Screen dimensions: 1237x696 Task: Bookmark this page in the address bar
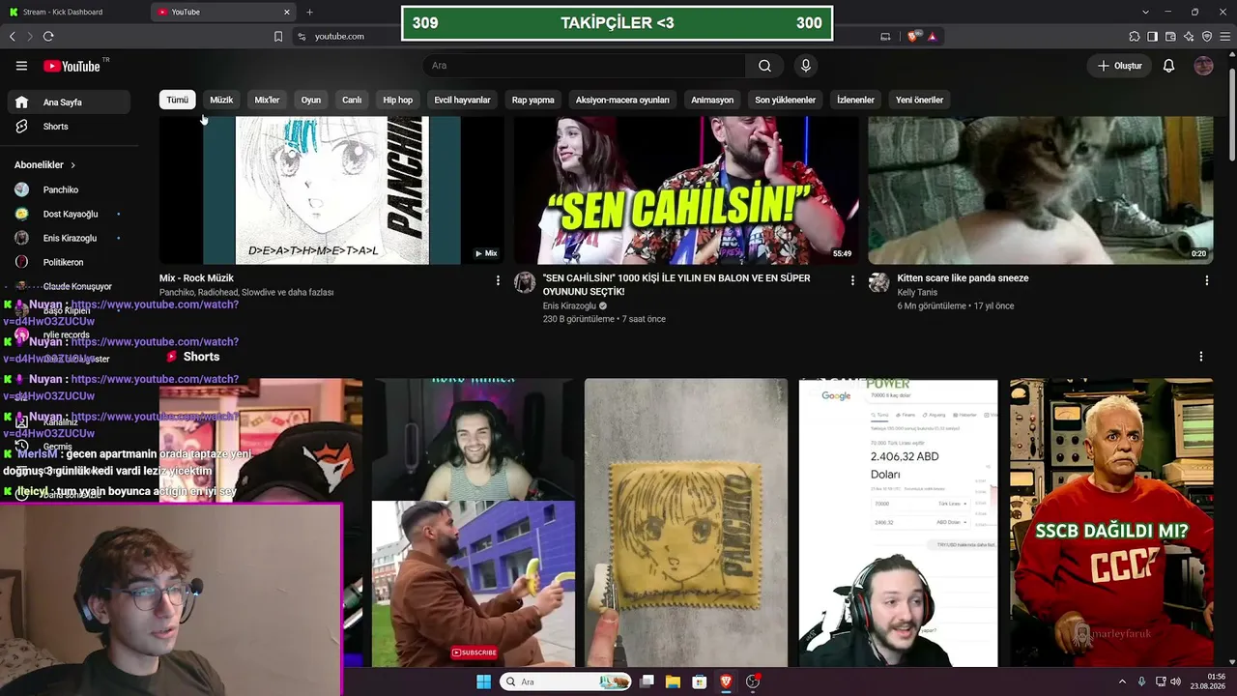point(278,37)
